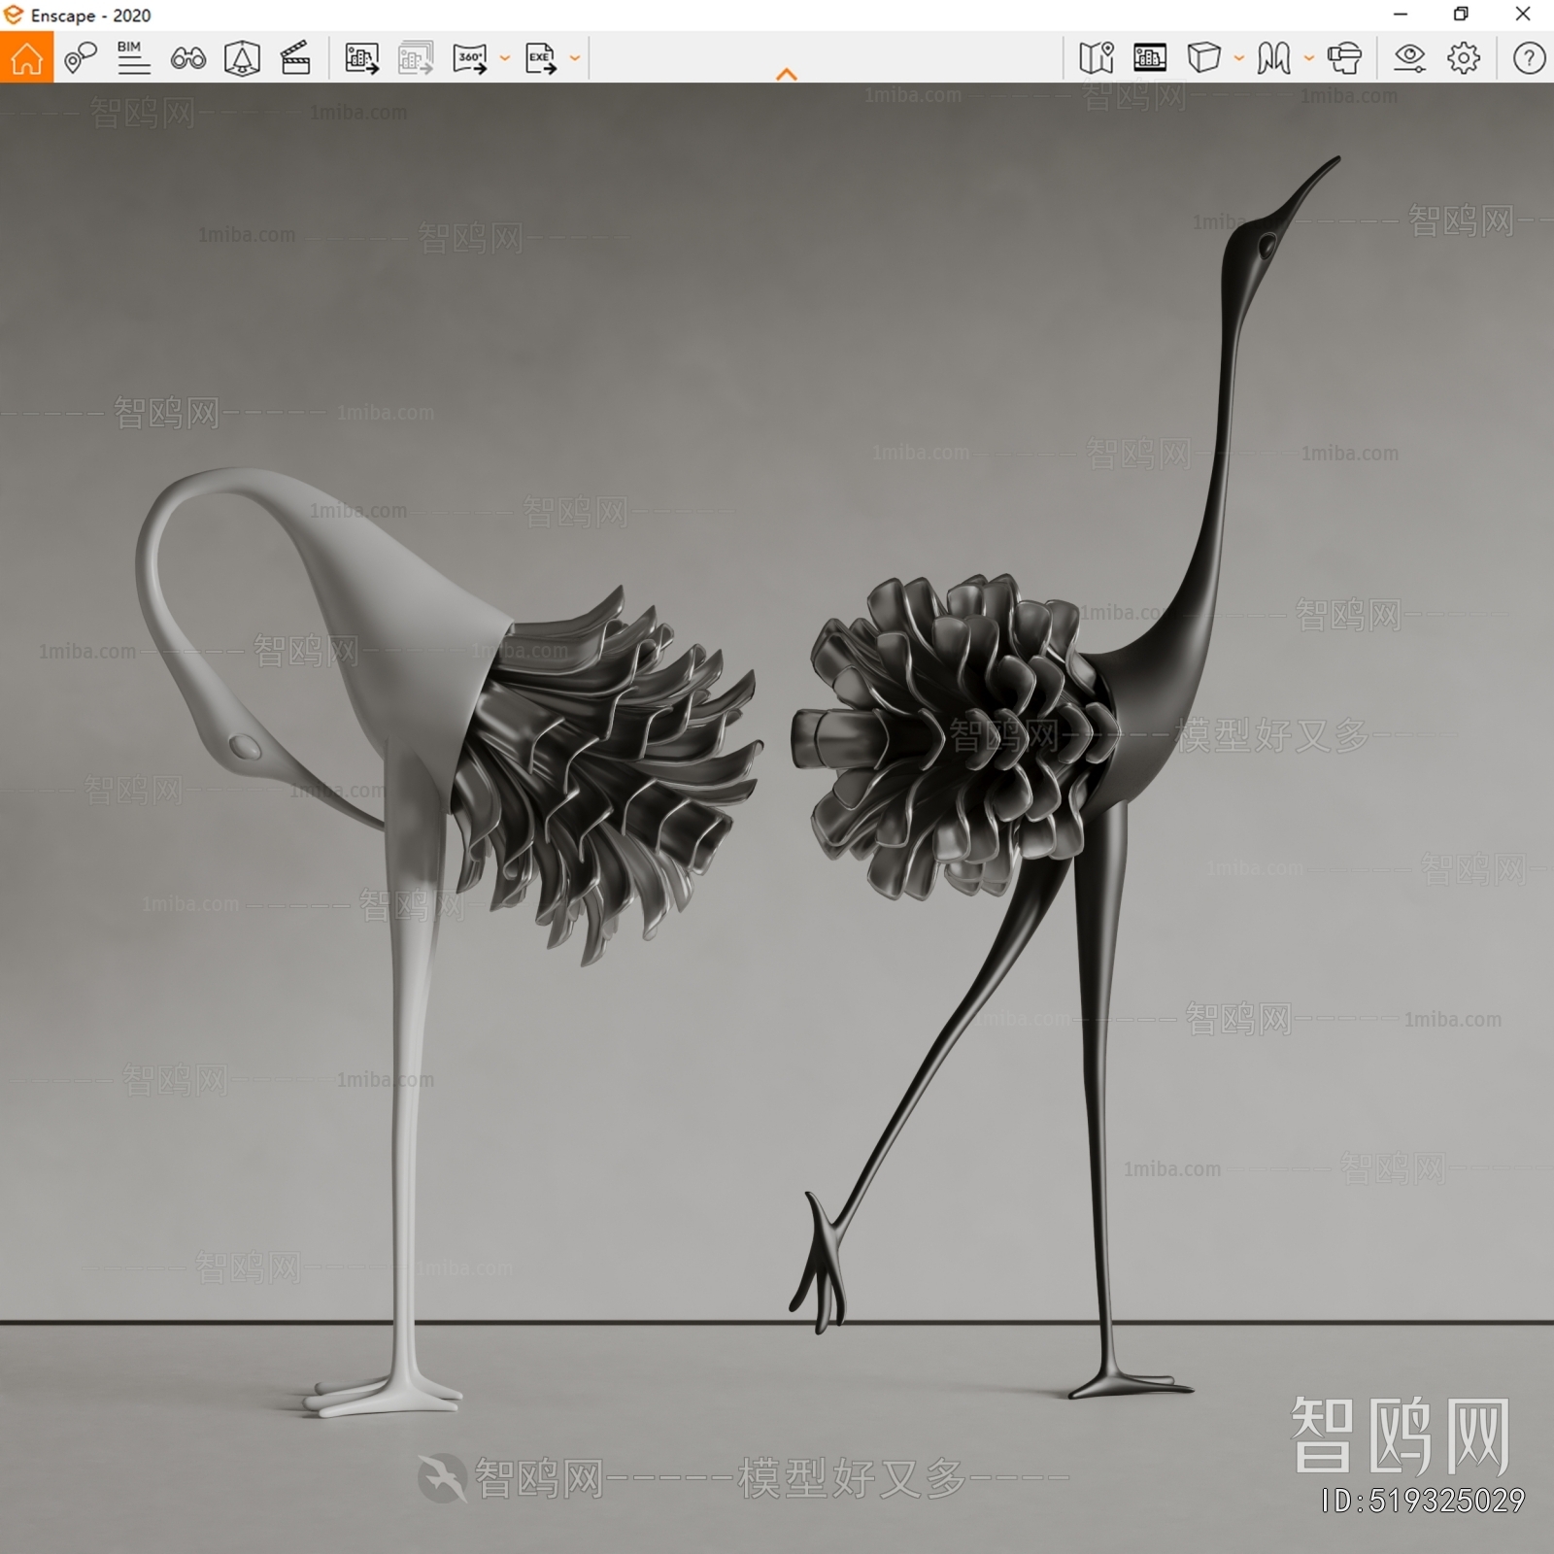The image size is (1554, 1554).
Task: Open the video editor clapperboard
Action: tap(295, 58)
